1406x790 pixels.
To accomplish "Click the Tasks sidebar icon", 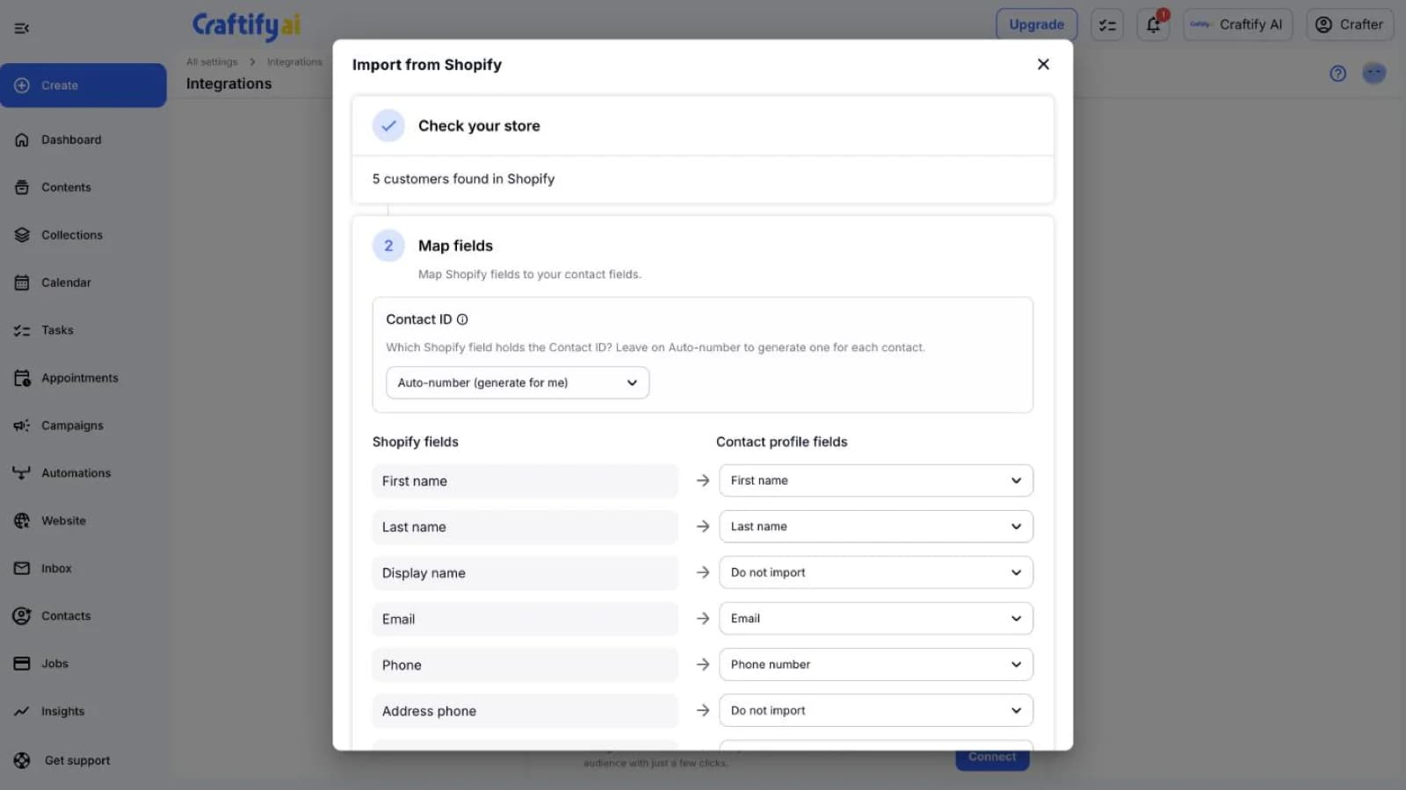I will [22, 330].
